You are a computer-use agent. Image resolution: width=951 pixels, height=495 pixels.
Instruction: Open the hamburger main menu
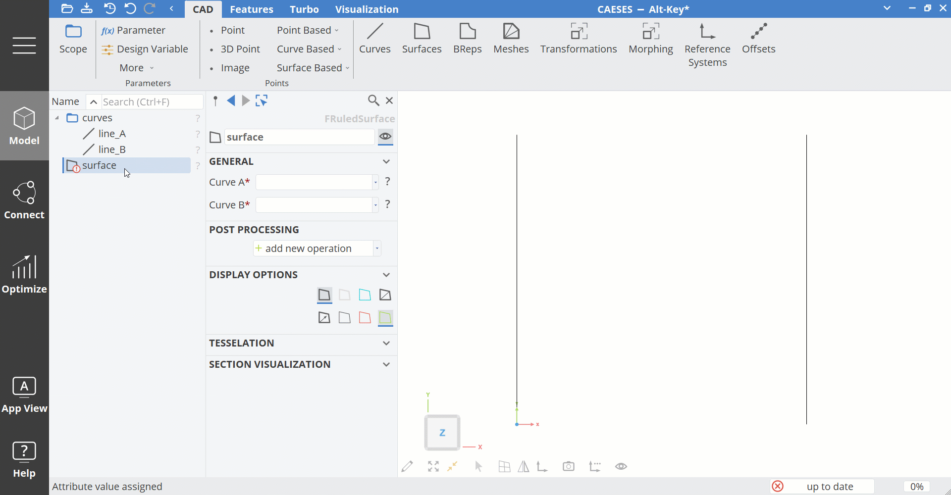click(24, 46)
